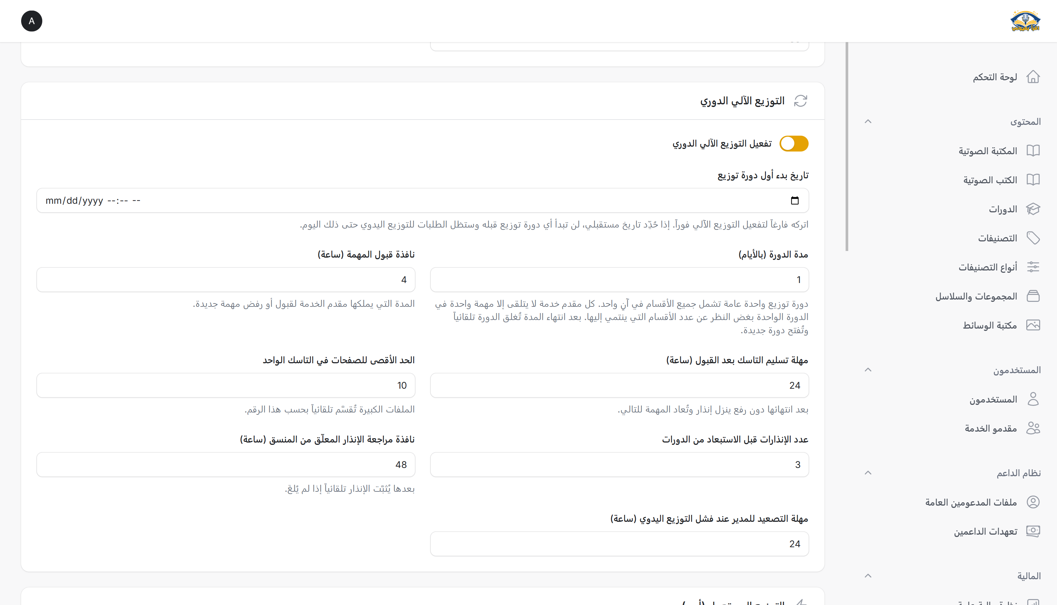The image size is (1057, 605).
Task: Click the home icon beside لوحة التحكم
Action: pos(1033,77)
